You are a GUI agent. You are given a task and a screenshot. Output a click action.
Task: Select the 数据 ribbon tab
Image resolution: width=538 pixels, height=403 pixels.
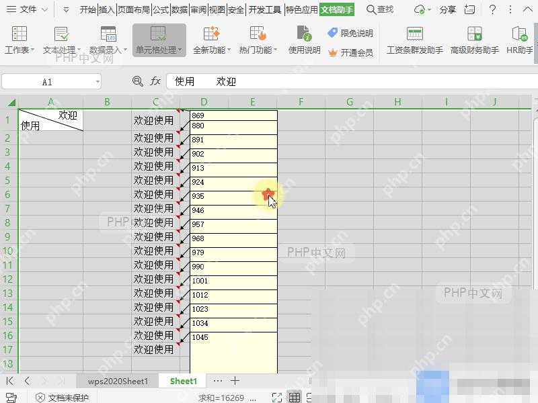(x=180, y=9)
